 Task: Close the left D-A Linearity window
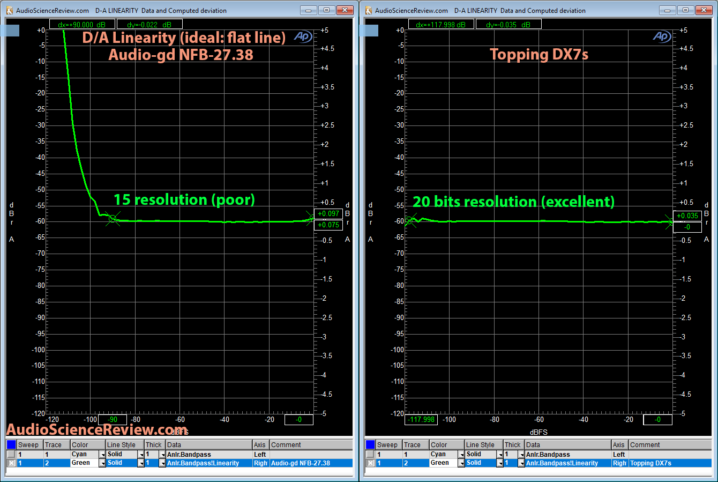tap(345, 10)
